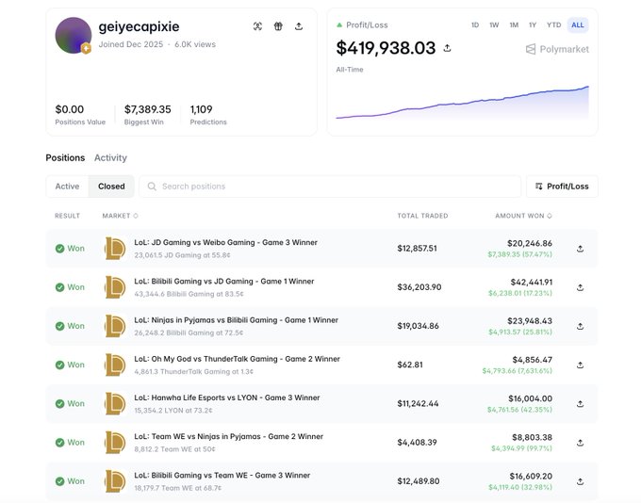Screen dimensions: 641x503
Task: Click the Search positions field
Action: coord(330,187)
